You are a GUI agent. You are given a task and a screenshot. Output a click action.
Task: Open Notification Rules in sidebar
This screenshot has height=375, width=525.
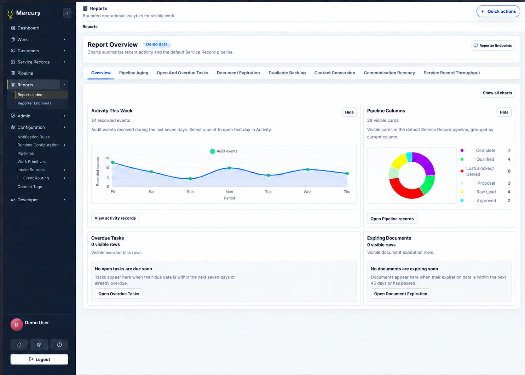point(34,137)
